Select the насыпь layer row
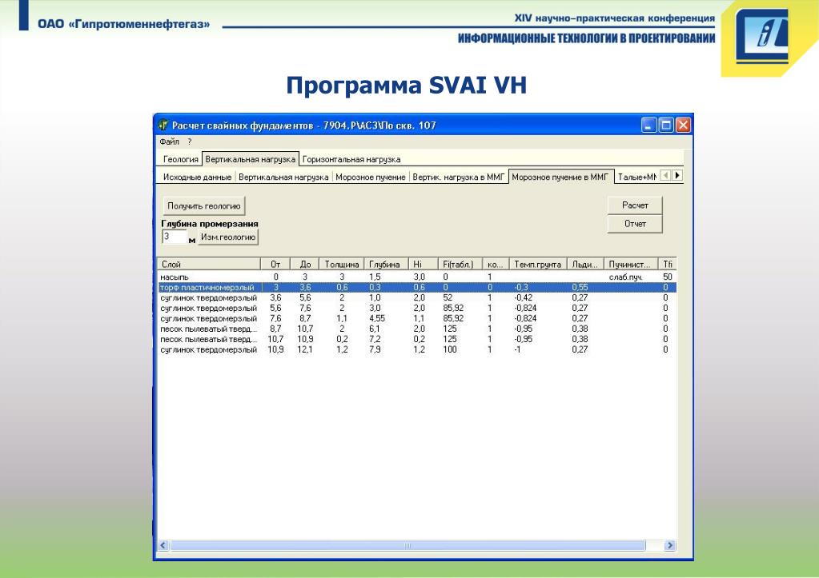The height and width of the screenshot is (578, 819). click(x=417, y=277)
